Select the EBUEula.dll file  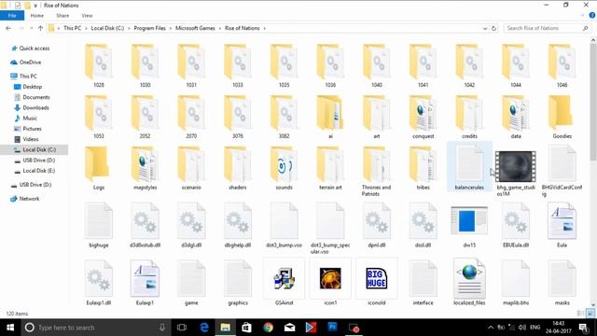[516, 225]
